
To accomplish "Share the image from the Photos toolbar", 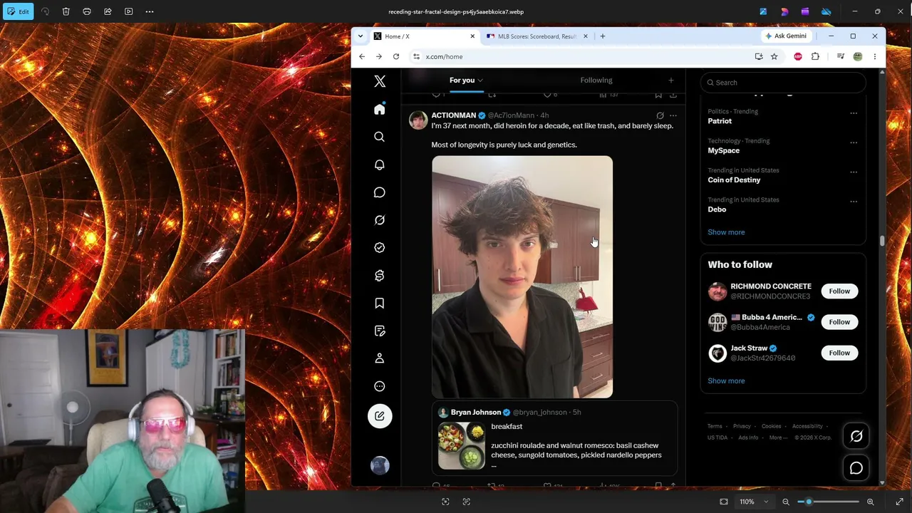I will click(108, 11).
